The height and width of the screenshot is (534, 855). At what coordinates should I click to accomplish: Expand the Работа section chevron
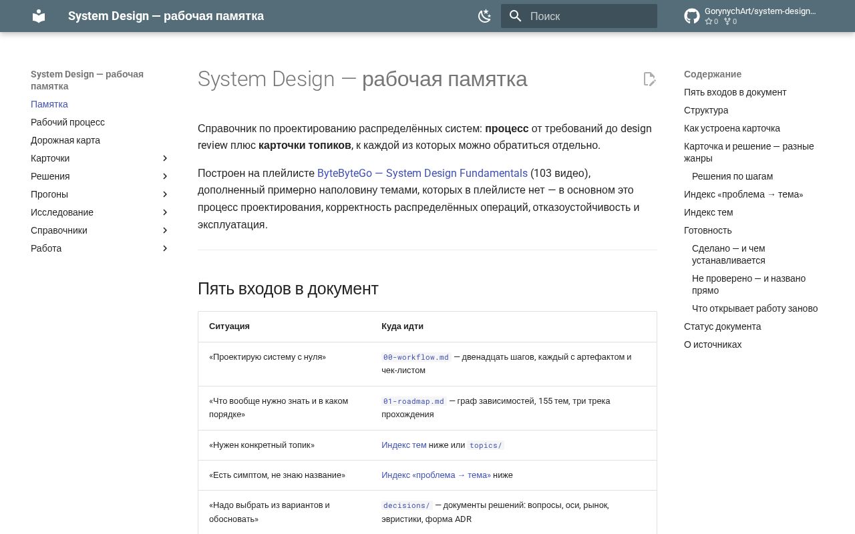pyautogui.click(x=165, y=248)
